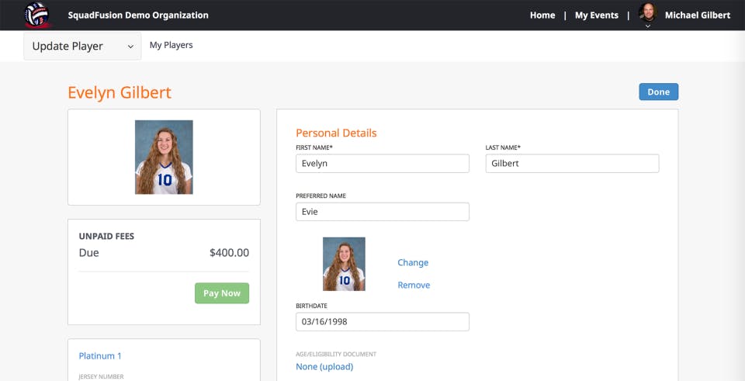Screen dimensions: 745x381
Task: Click None (upload) eligibility document link
Action: 324,367
